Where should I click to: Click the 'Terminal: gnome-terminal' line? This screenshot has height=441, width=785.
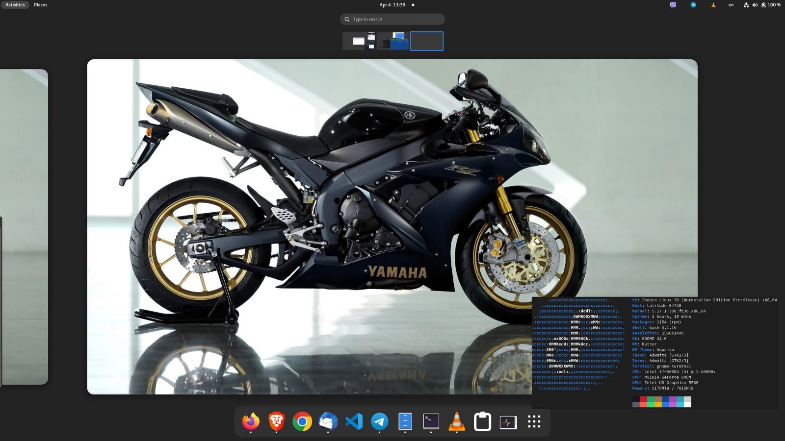661,366
